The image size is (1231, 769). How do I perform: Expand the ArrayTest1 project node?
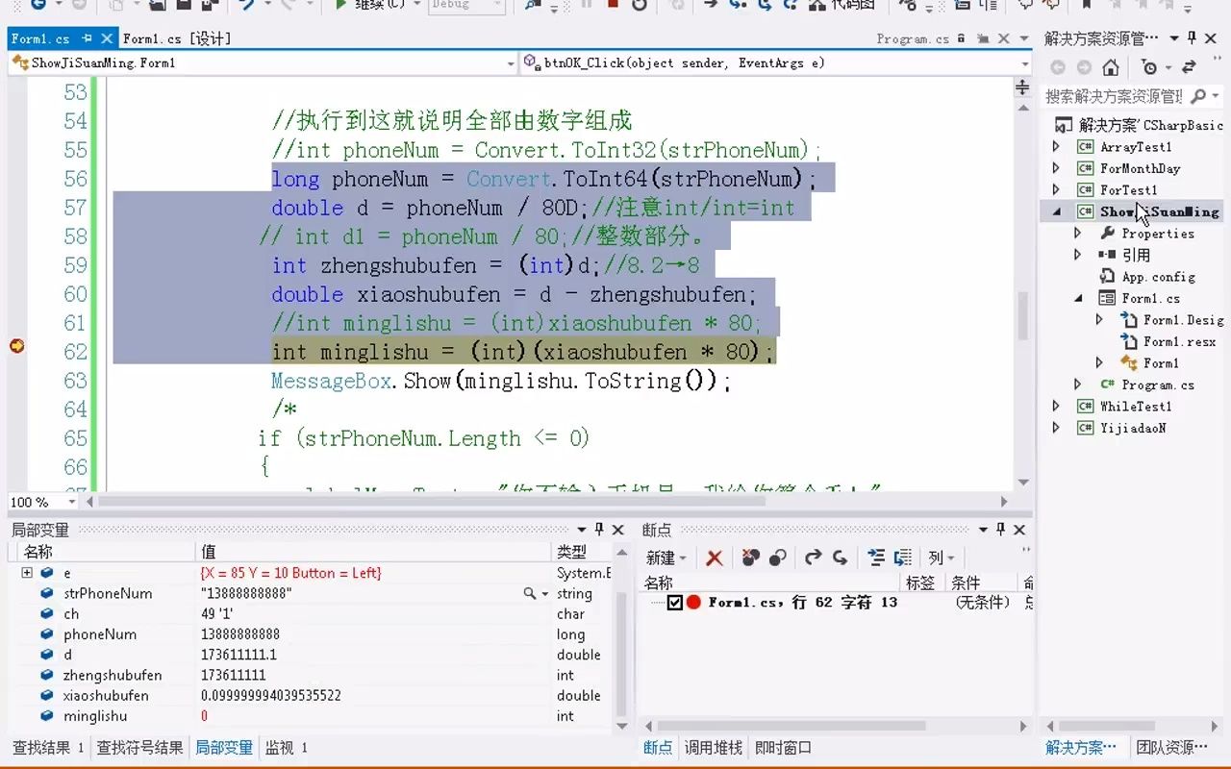(1057, 147)
